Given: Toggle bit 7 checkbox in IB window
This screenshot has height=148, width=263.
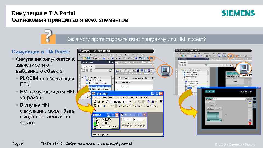Looking at the screenshot, I should (x=123, y=126).
